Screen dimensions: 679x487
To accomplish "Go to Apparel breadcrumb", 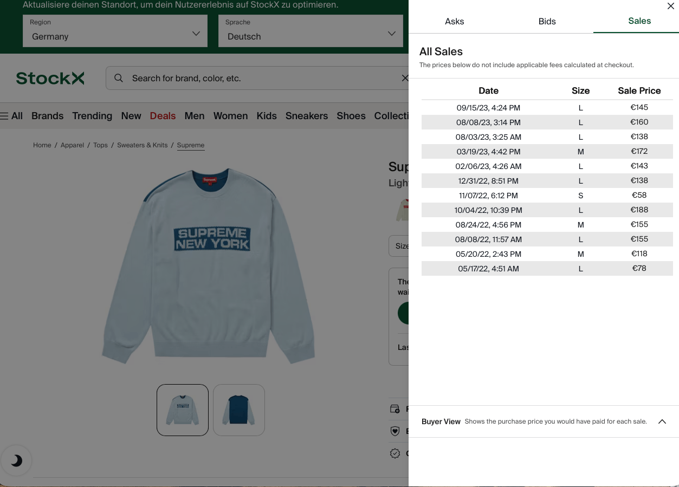I will [x=72, y=145].
